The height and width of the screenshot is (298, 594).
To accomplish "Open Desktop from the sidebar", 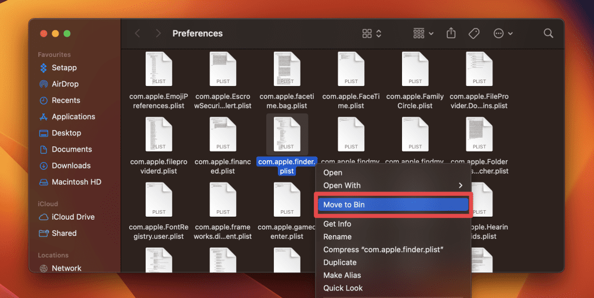I will 60,133.
